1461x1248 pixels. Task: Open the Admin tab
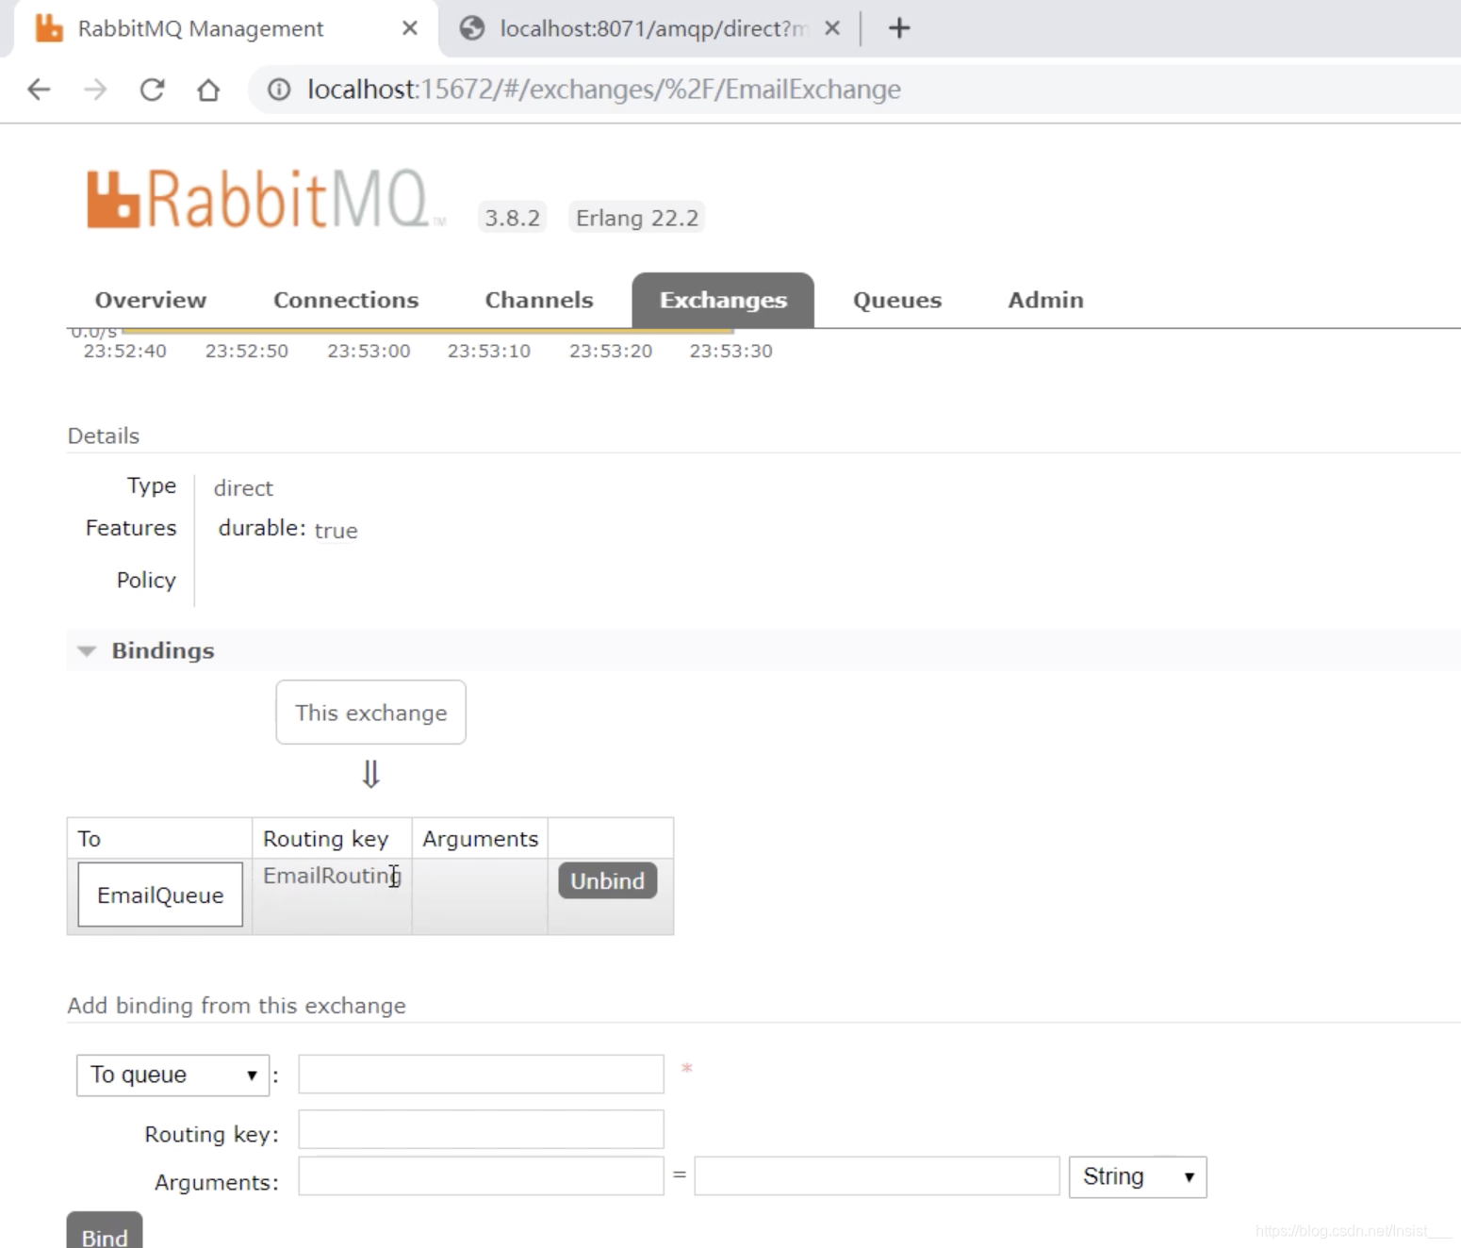click(x=1045, y=300)
